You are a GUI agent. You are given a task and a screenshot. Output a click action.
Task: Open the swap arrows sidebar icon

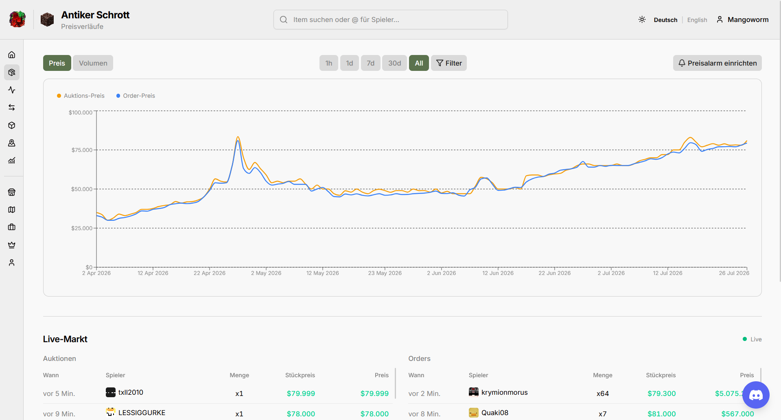point(12,108)
